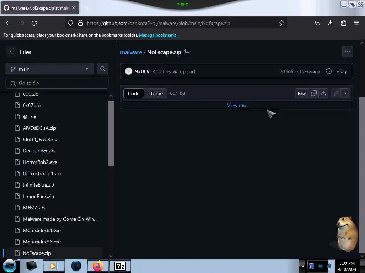Screen dimensions: 365x273
Task: Open the 7-Zip taskbar icon
Action: pos(120,266)
